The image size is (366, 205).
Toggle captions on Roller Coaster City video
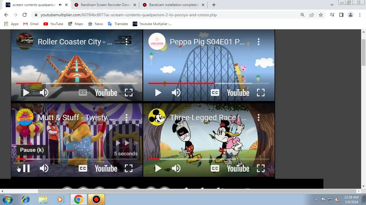[83, 93]
